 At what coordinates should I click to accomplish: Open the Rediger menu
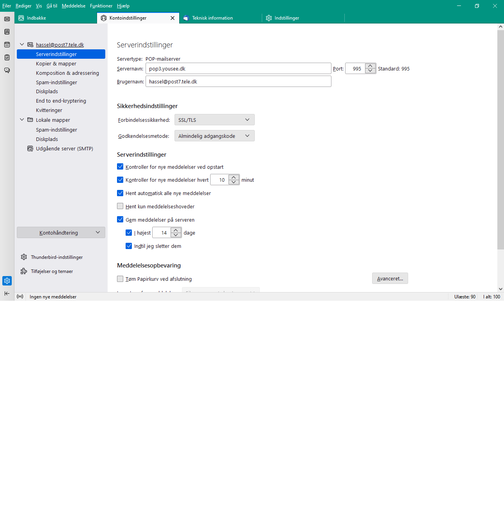(23, 6)
